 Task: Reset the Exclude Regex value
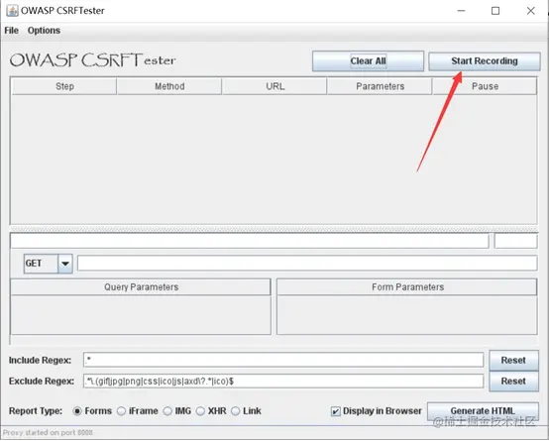coord(513,382)
